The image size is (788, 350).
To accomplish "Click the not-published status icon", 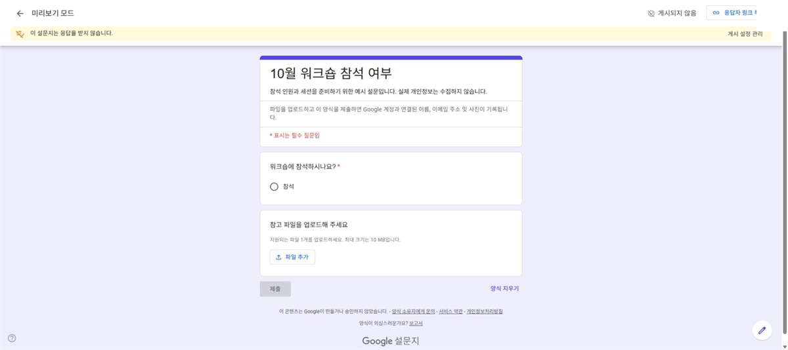I will point(651,13).
